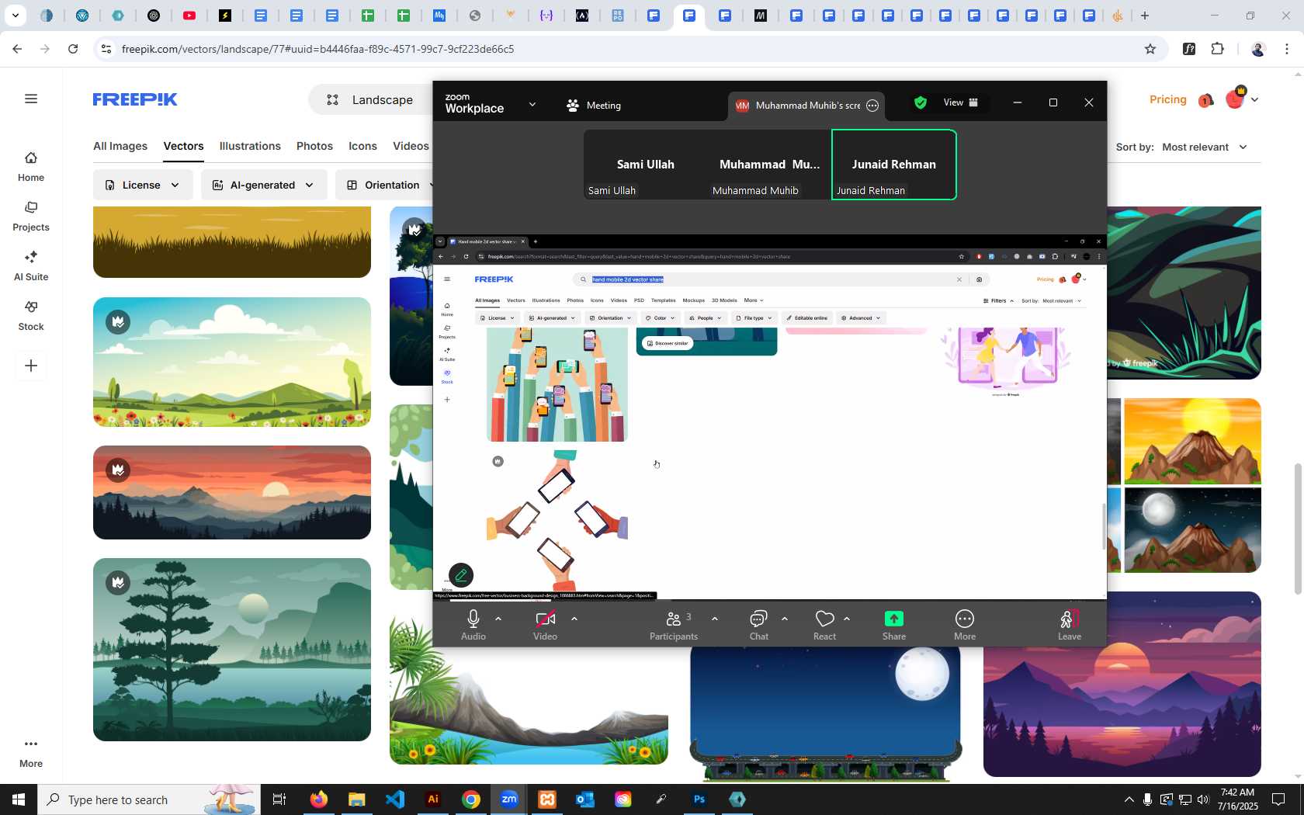Open screen share options ellipsis in Zoom

tap(872, 106)
